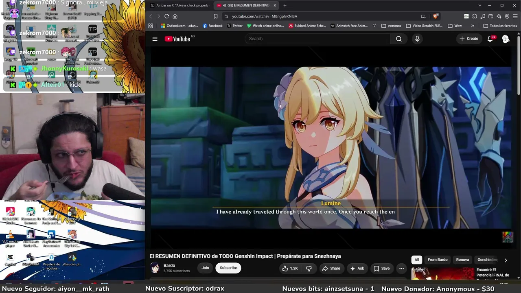Select the TikTok LIVE Studio desktop icon

pyautogui.click(x=10, y=216)
